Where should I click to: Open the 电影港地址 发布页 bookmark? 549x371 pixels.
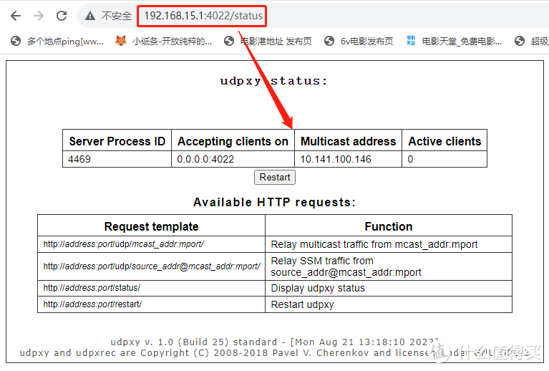point(268,42)
